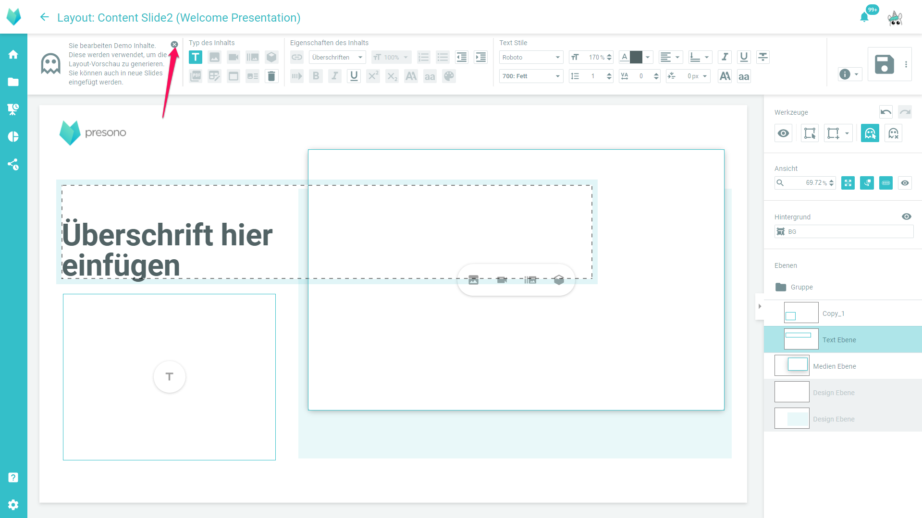Click the text color swatch
Image resolution: width=922 pixels, height=518 pixels.
point(636,57)
